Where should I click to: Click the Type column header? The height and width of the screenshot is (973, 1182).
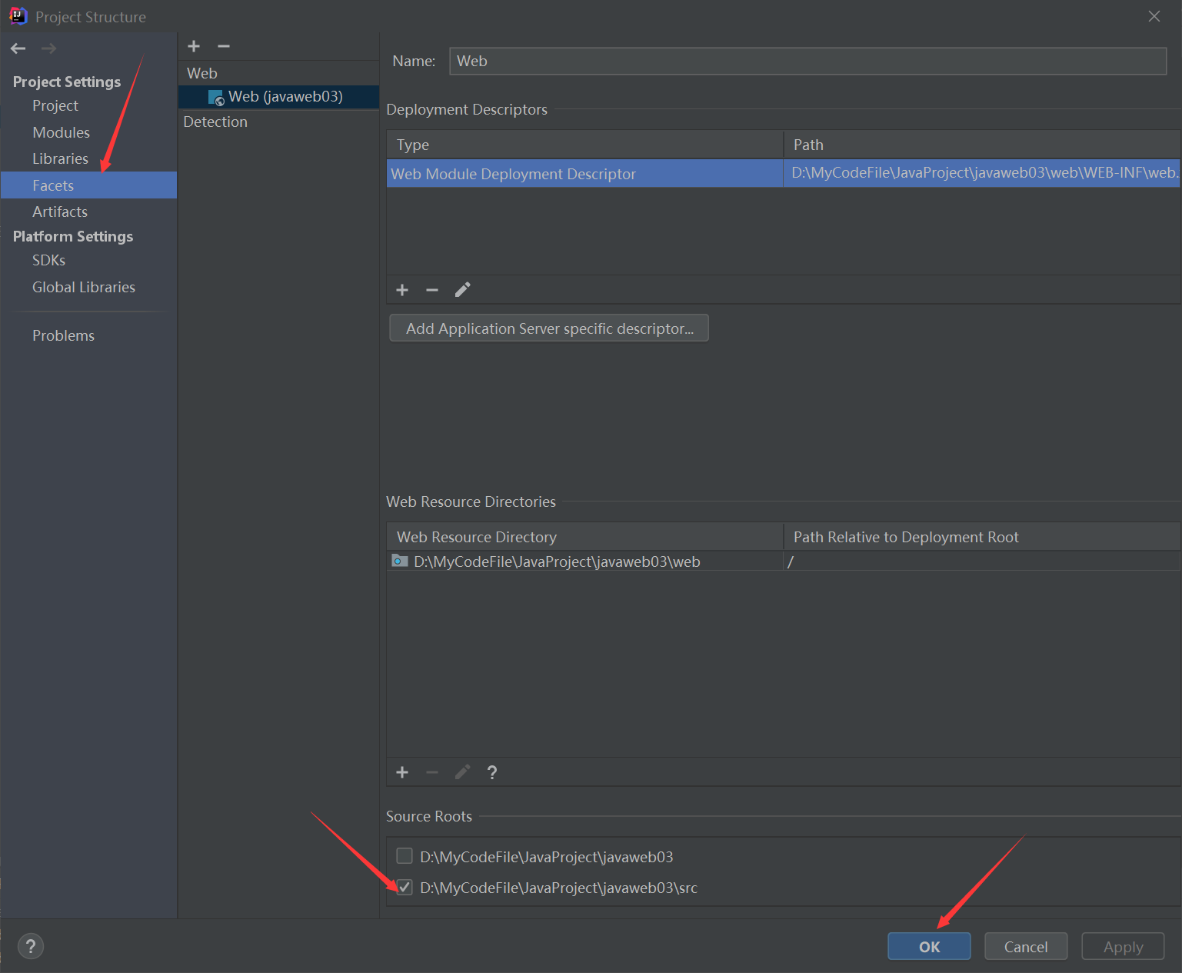click(584, 145)
